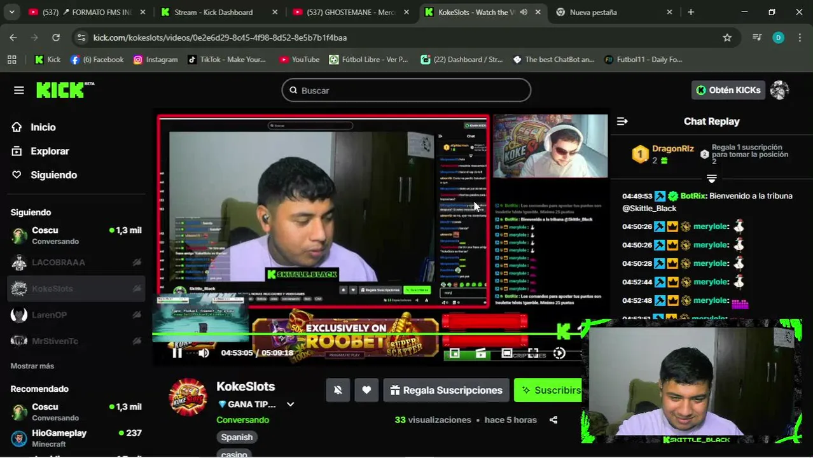Click BotRix username in chat replay

click(x=693, y=196)
